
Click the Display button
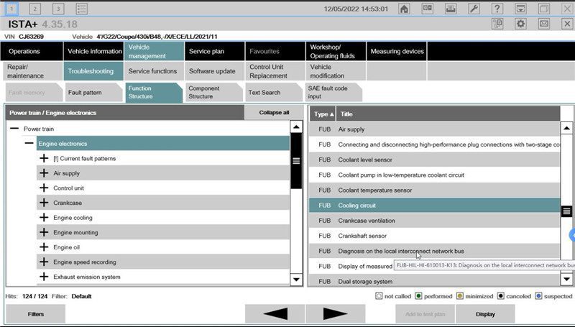[485, 314]
